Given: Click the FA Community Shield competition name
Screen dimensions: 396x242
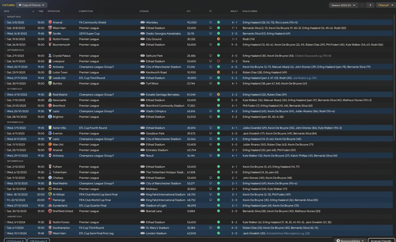Looking at the screenshot, I should [93, 23].
